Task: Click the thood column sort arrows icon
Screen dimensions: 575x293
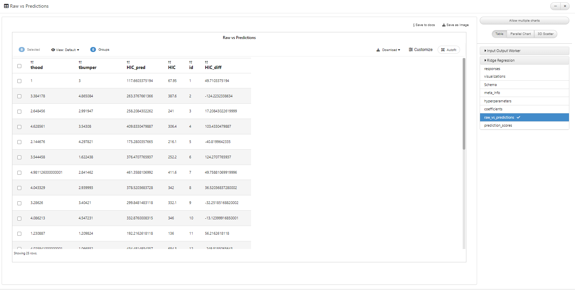Action: (32, 62)
